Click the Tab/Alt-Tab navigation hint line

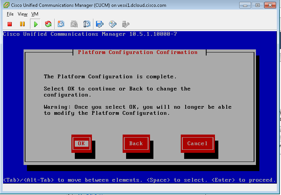[139, 180]
